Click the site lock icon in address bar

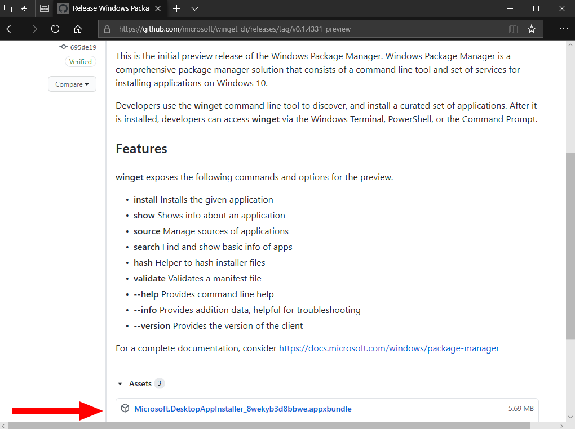(107, 29)
